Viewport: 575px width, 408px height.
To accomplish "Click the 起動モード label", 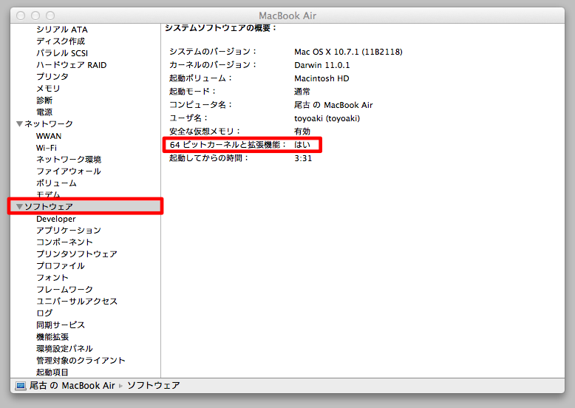I will 193,92.
